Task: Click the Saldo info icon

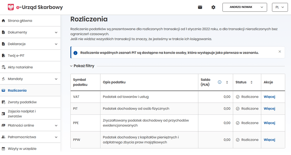Action: click(220, 82)
